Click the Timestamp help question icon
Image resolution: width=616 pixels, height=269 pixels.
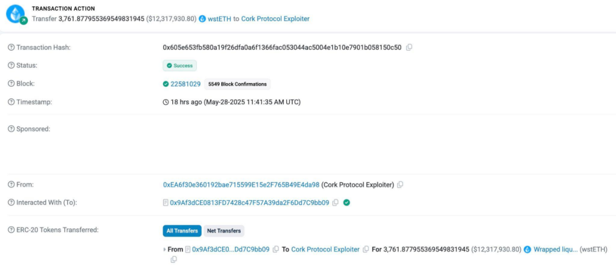11,102
